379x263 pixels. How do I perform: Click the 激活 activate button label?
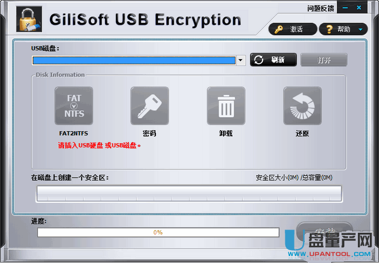click(x=296, y=29)
